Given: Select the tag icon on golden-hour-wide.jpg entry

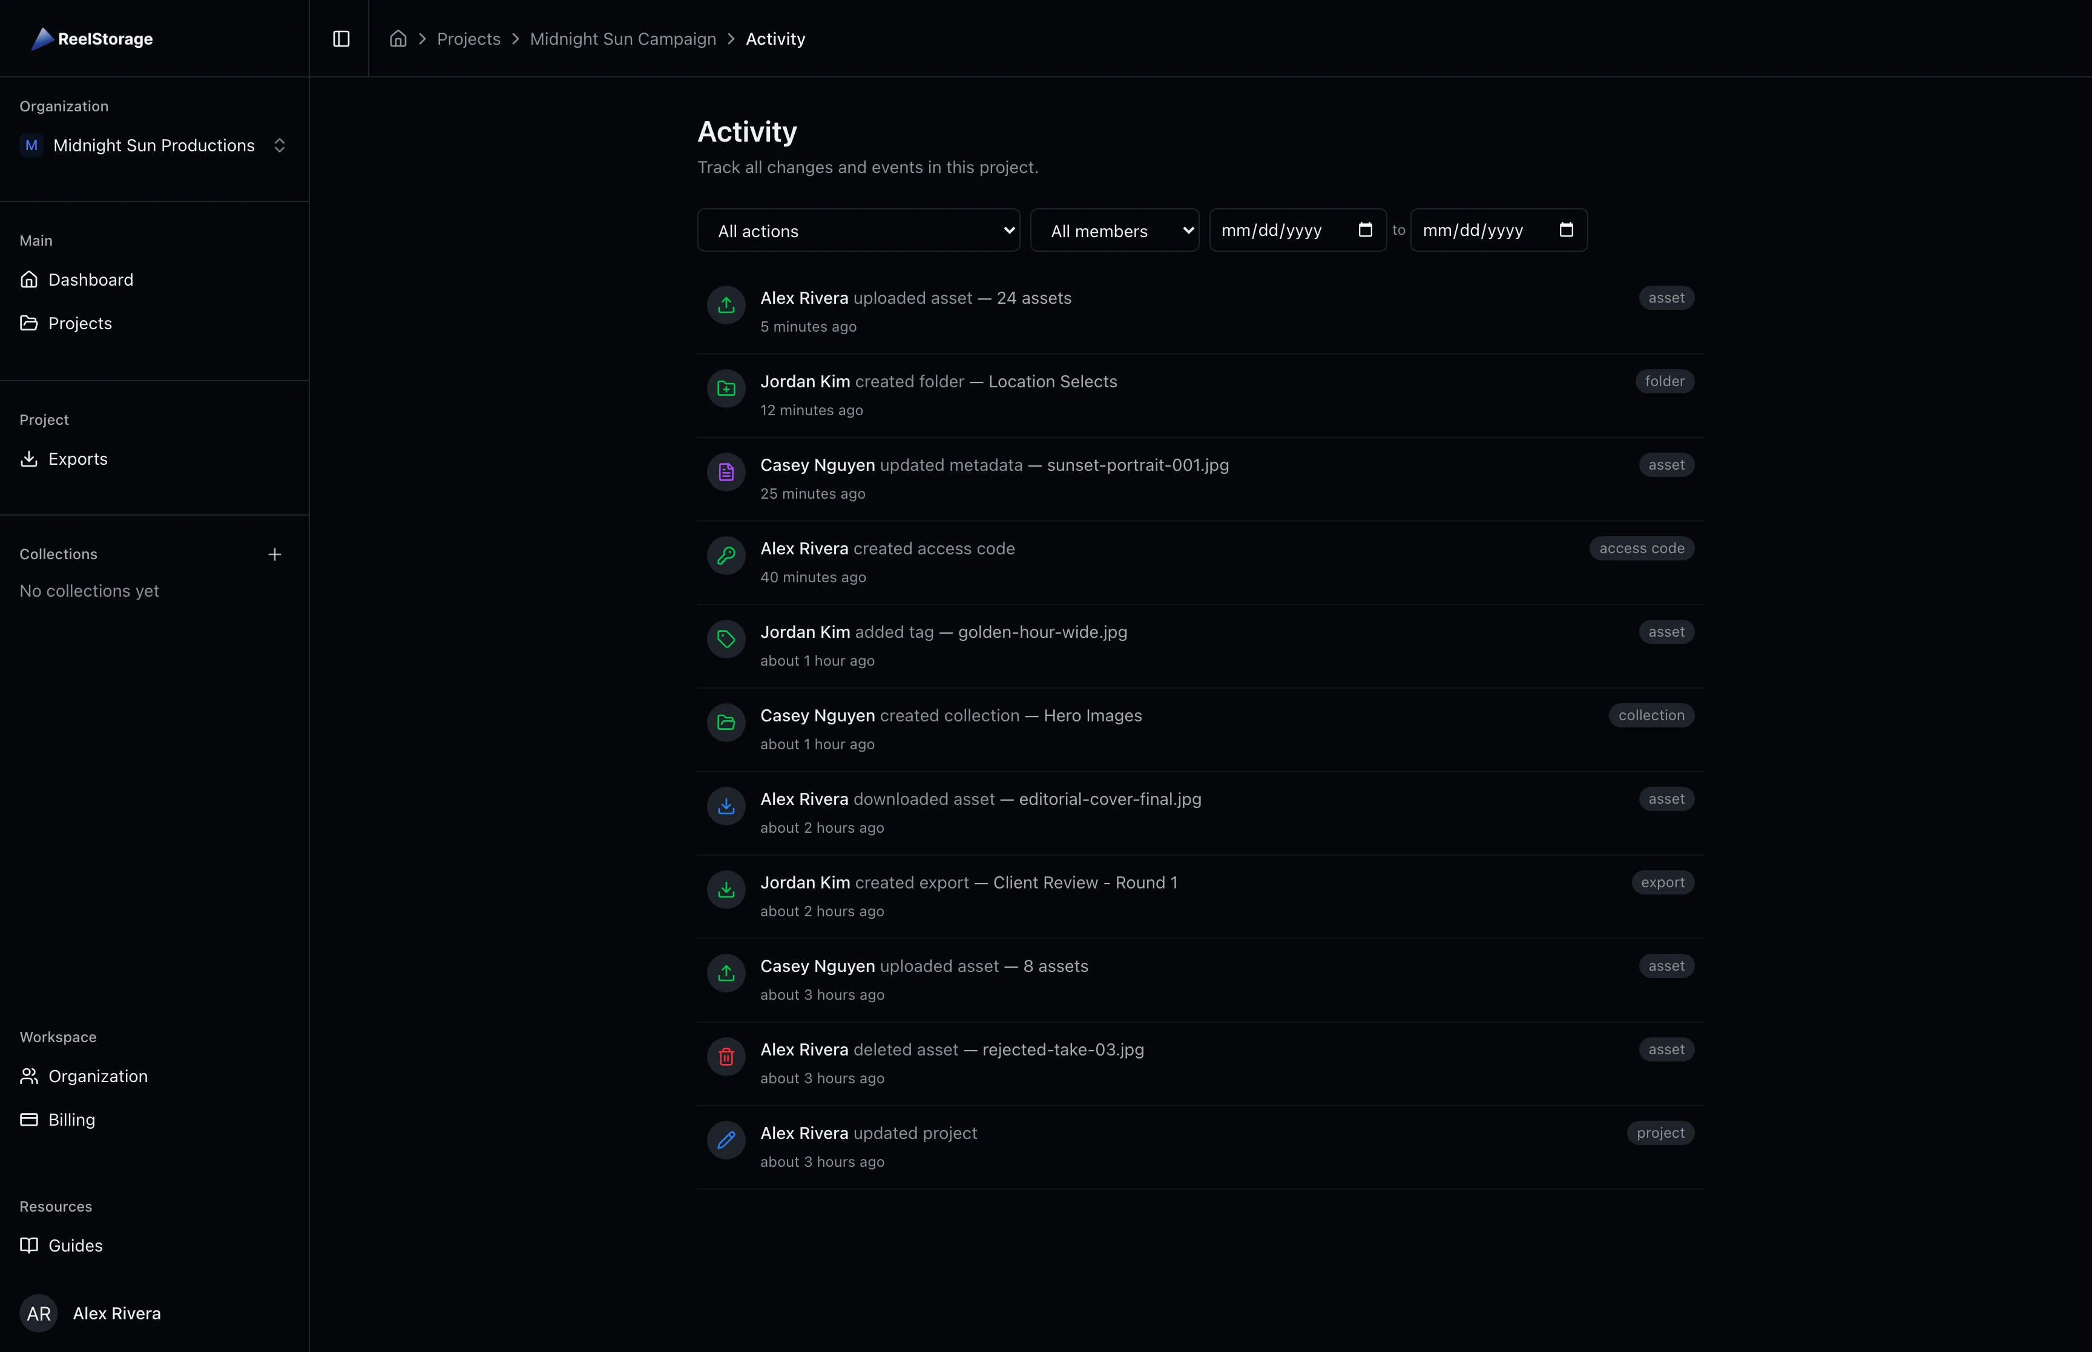Looking at the screenshot, I should 725,638.
